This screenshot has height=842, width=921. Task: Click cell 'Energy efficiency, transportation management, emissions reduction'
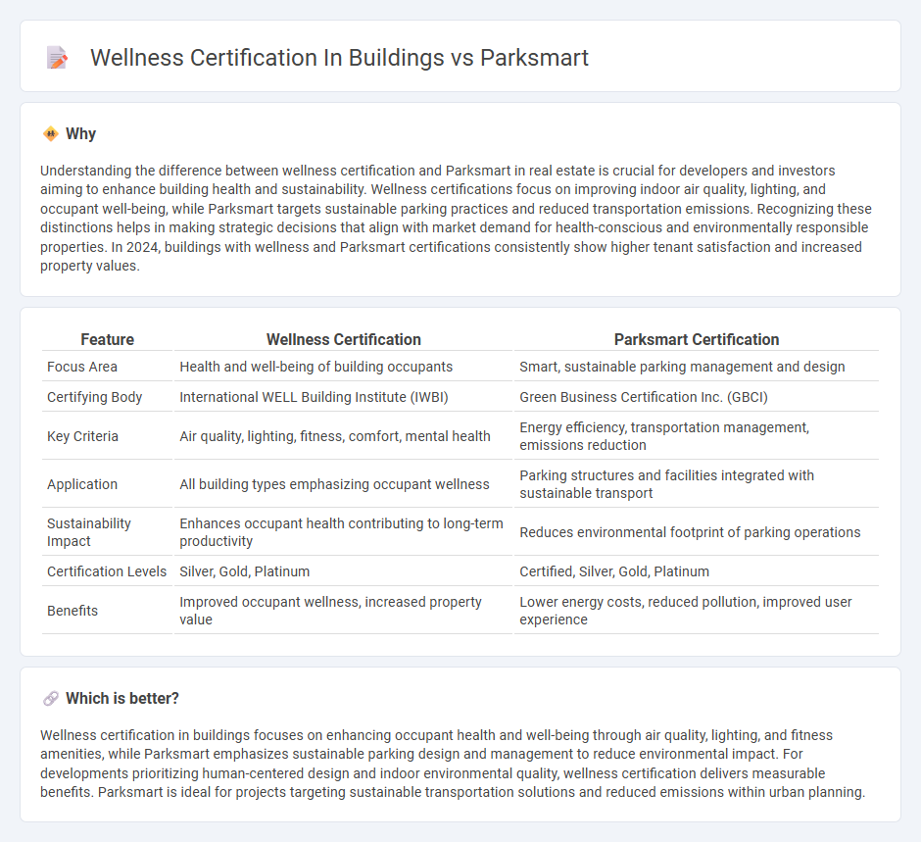(664, 436)
